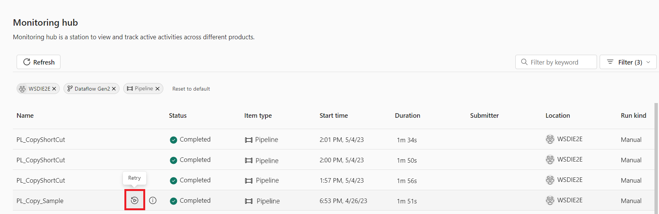Click the Pipeline icon in the 1:57 PM row
Image resolution: width=659 pixels, height=214 pixels.
pyautogui.click(x=249, y=181)
